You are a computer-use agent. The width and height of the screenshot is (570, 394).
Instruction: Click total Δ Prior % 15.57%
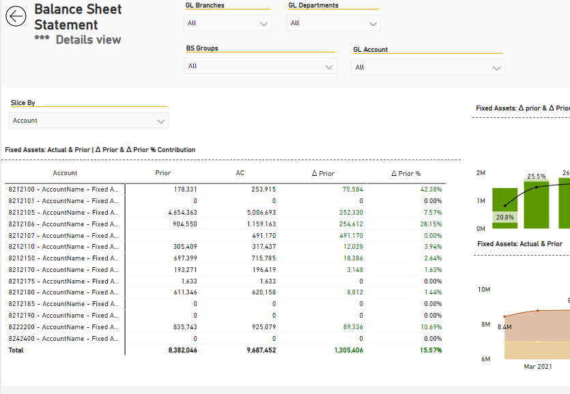(431, 350)
